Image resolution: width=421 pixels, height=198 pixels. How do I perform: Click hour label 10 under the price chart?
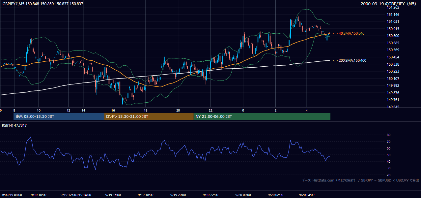pos(39,110)
